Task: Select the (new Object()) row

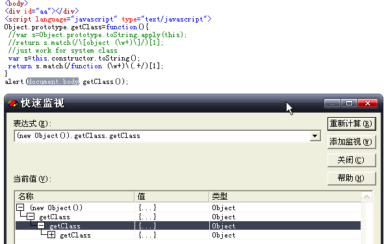Action: tap(188, 208)
